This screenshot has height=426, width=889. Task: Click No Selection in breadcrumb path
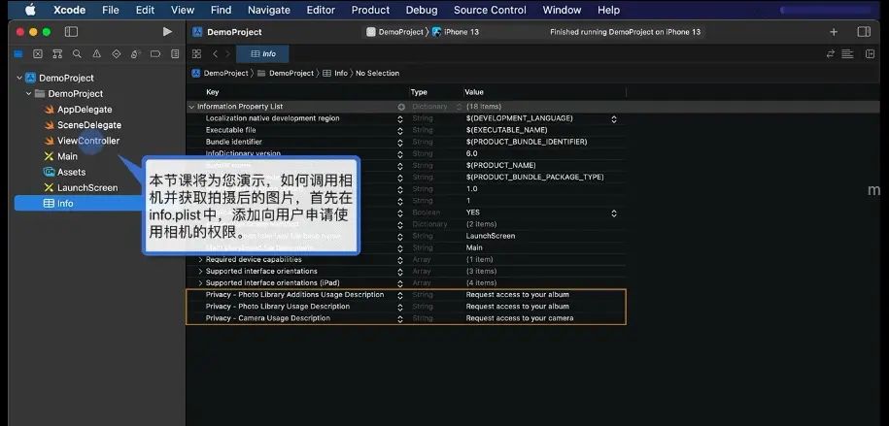(x=377, y=73)
